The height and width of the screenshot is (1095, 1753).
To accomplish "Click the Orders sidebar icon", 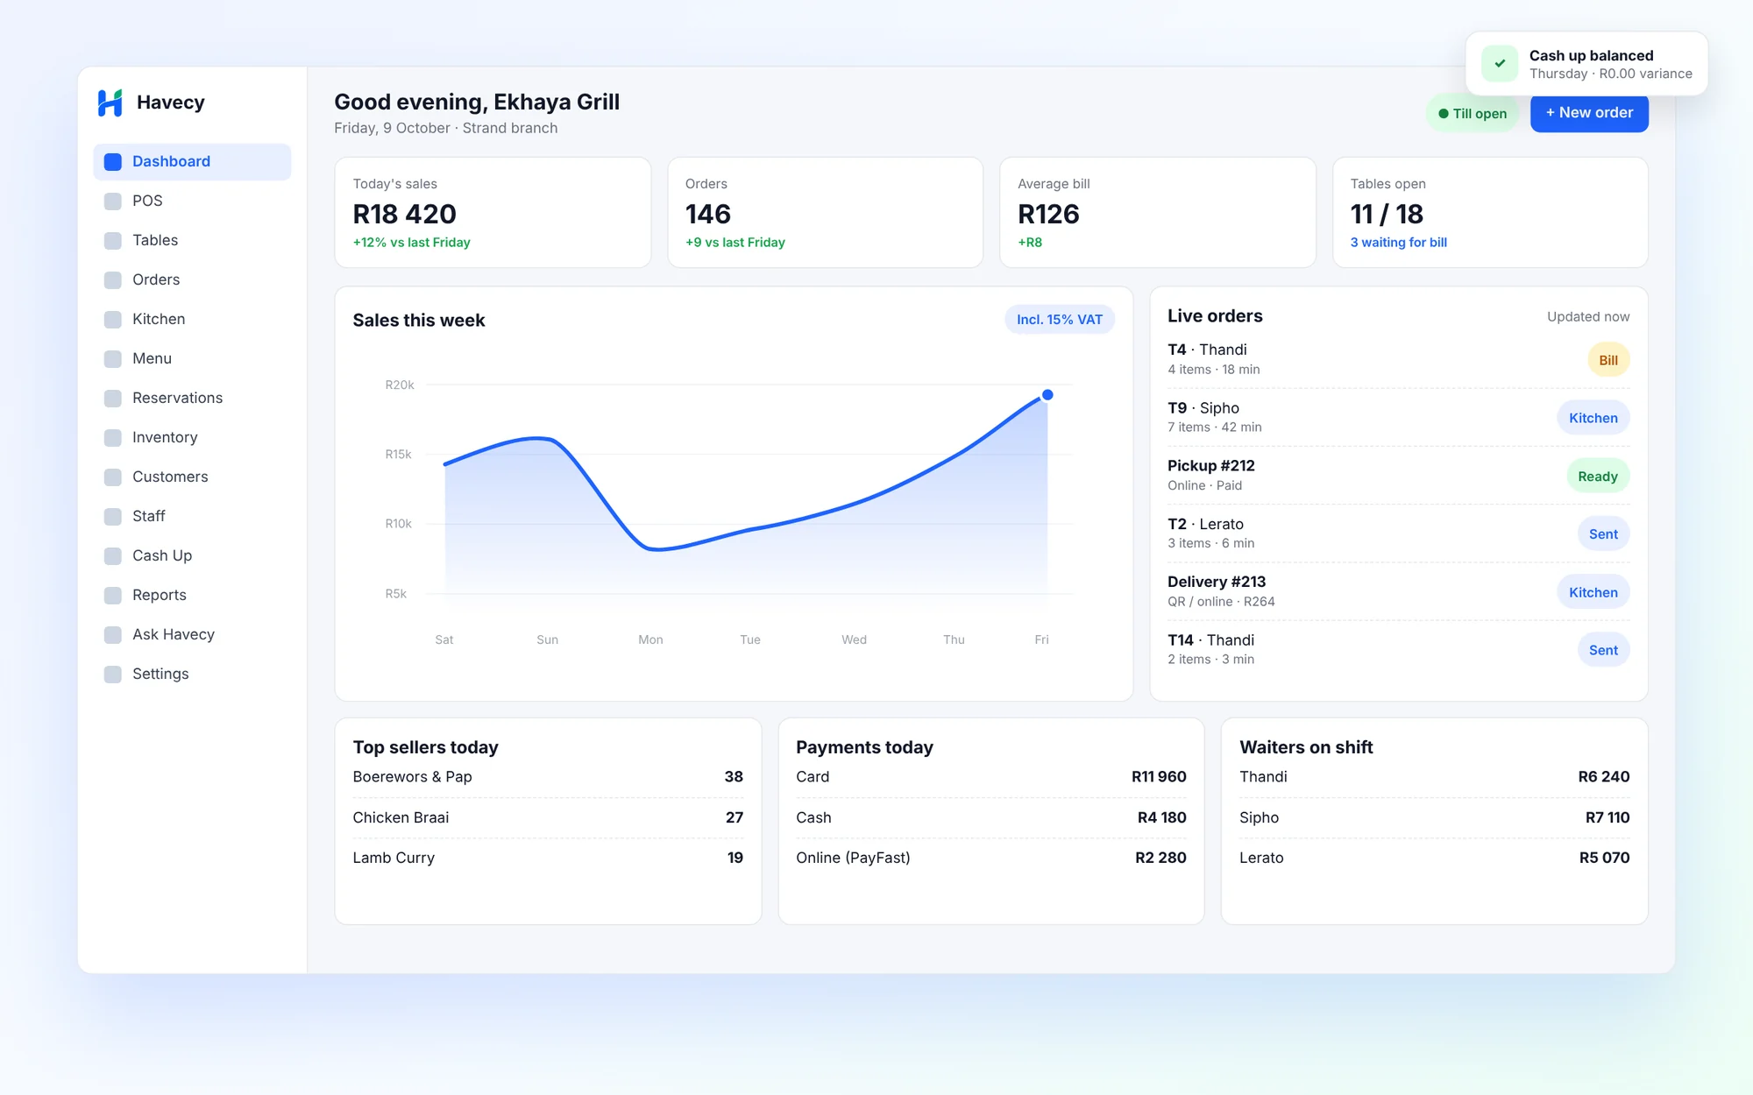I will [113, 280].
